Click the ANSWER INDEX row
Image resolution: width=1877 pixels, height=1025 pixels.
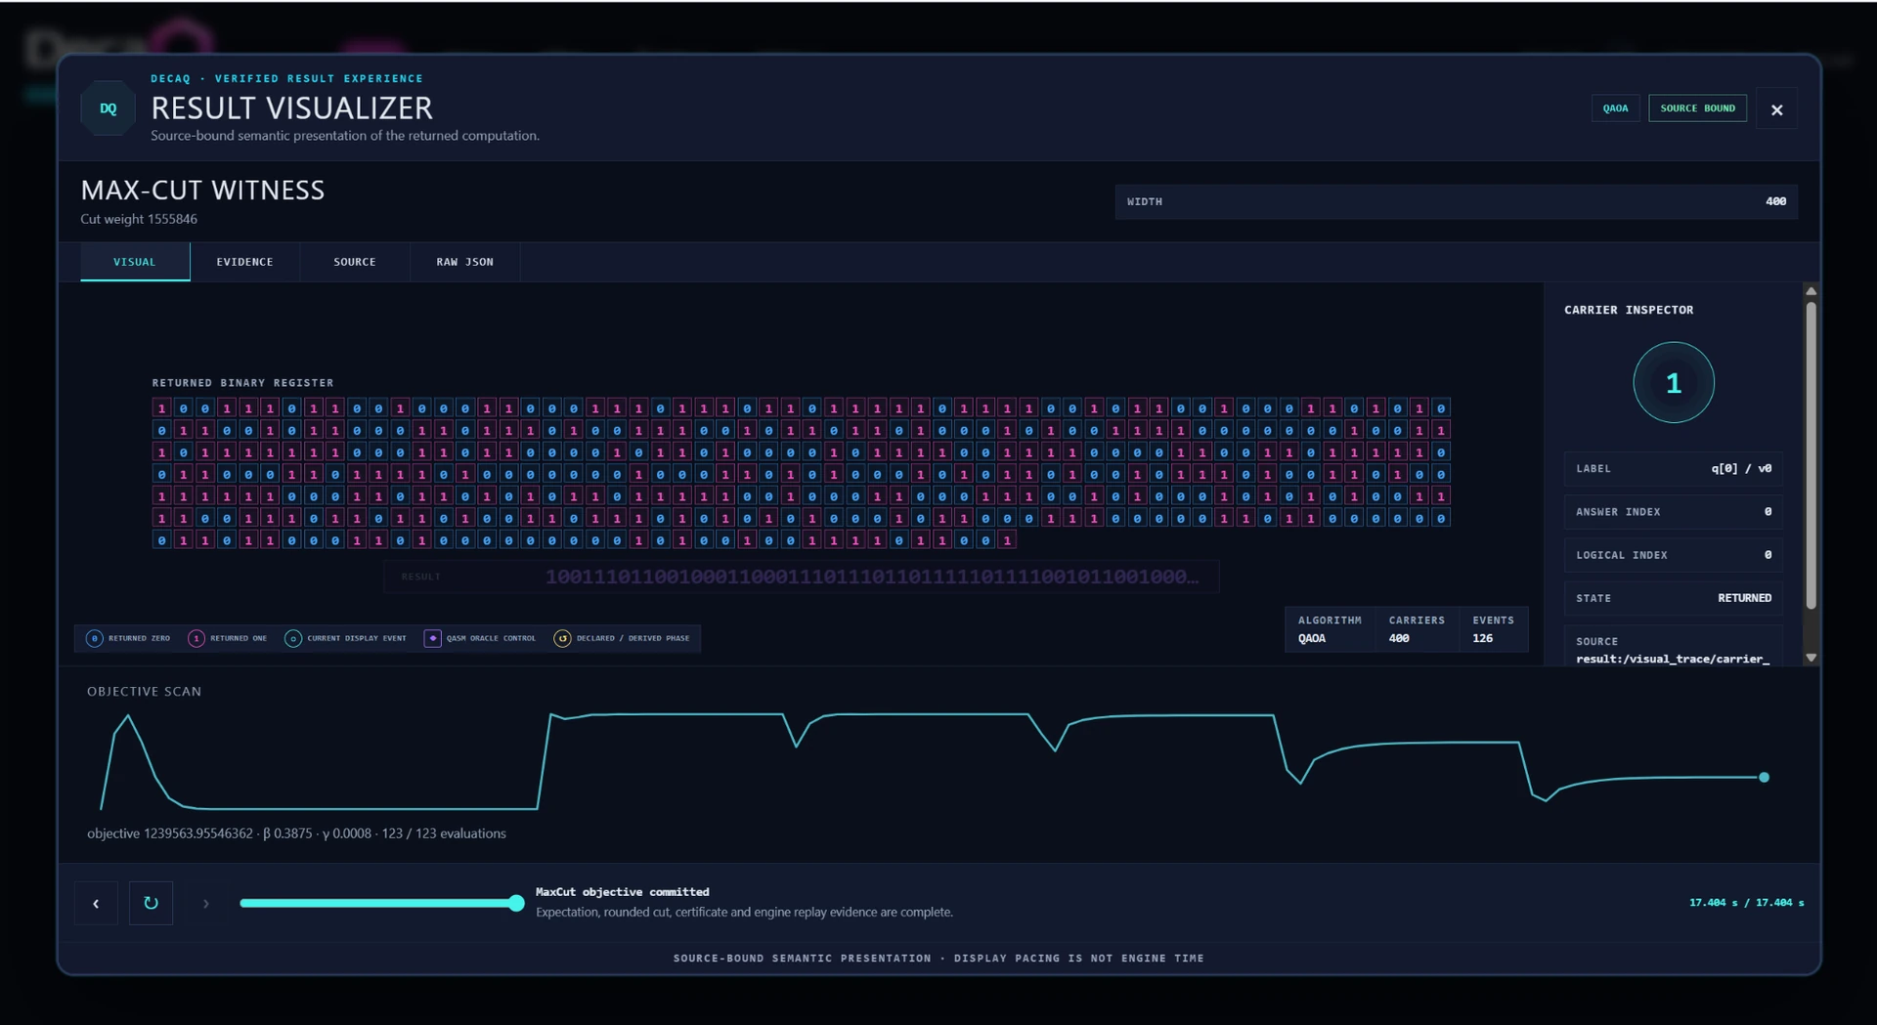point(1673,511)
